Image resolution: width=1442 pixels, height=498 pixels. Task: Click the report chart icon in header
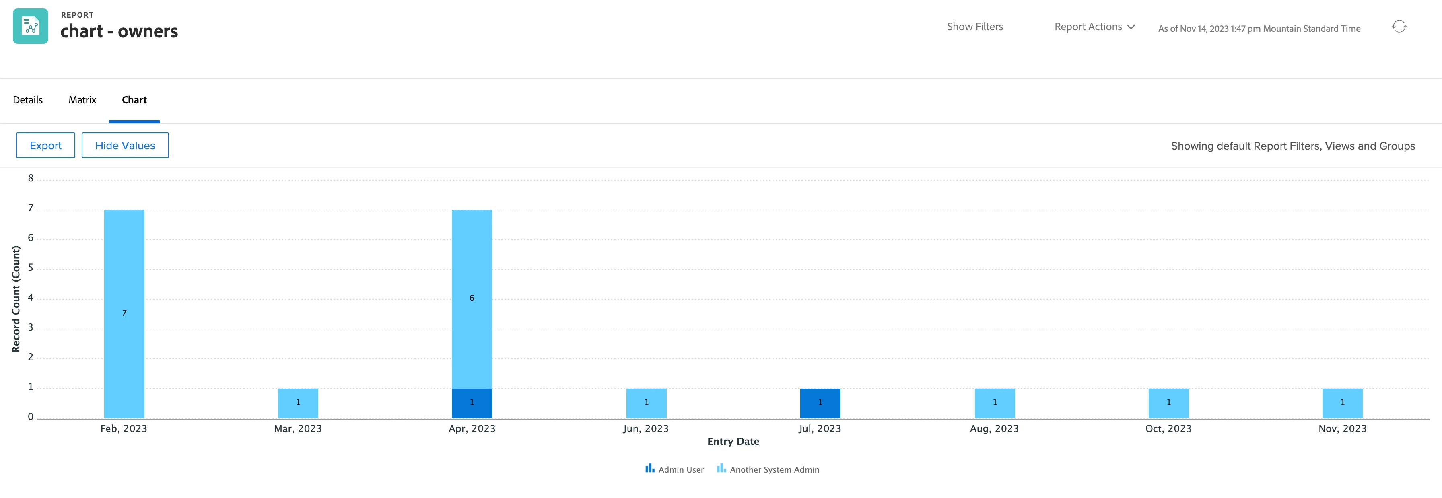click(x=30, y=26)
